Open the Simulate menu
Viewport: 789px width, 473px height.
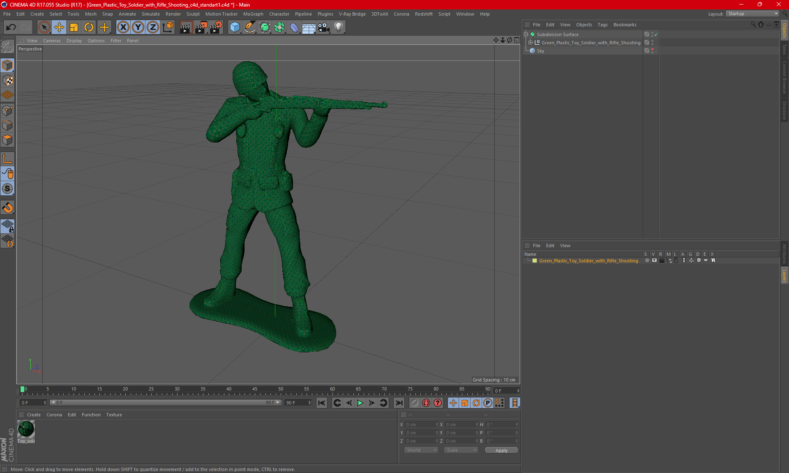[x=150, y=14]
